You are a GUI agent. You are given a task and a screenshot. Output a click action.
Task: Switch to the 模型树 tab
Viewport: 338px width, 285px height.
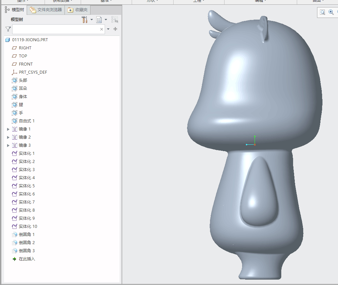tap(15, 10)
